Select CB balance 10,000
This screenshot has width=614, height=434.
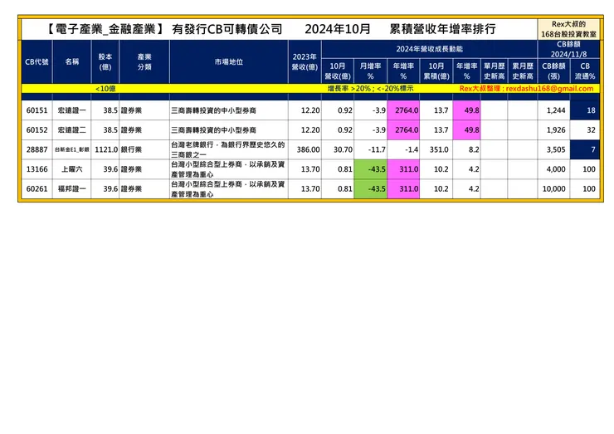[553, 189]
